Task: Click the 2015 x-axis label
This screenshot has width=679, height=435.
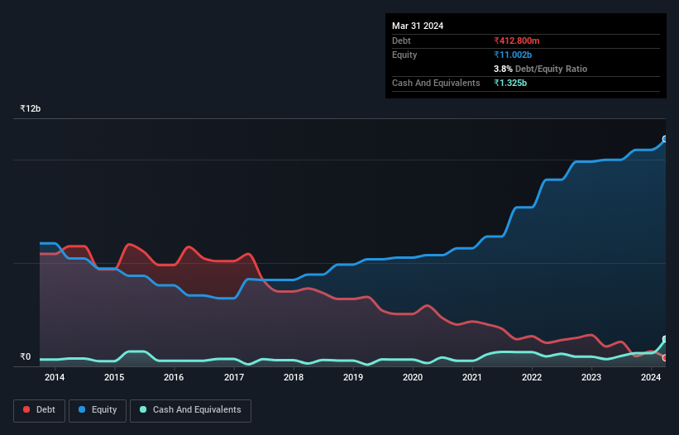Action: (x=114, y=377)
